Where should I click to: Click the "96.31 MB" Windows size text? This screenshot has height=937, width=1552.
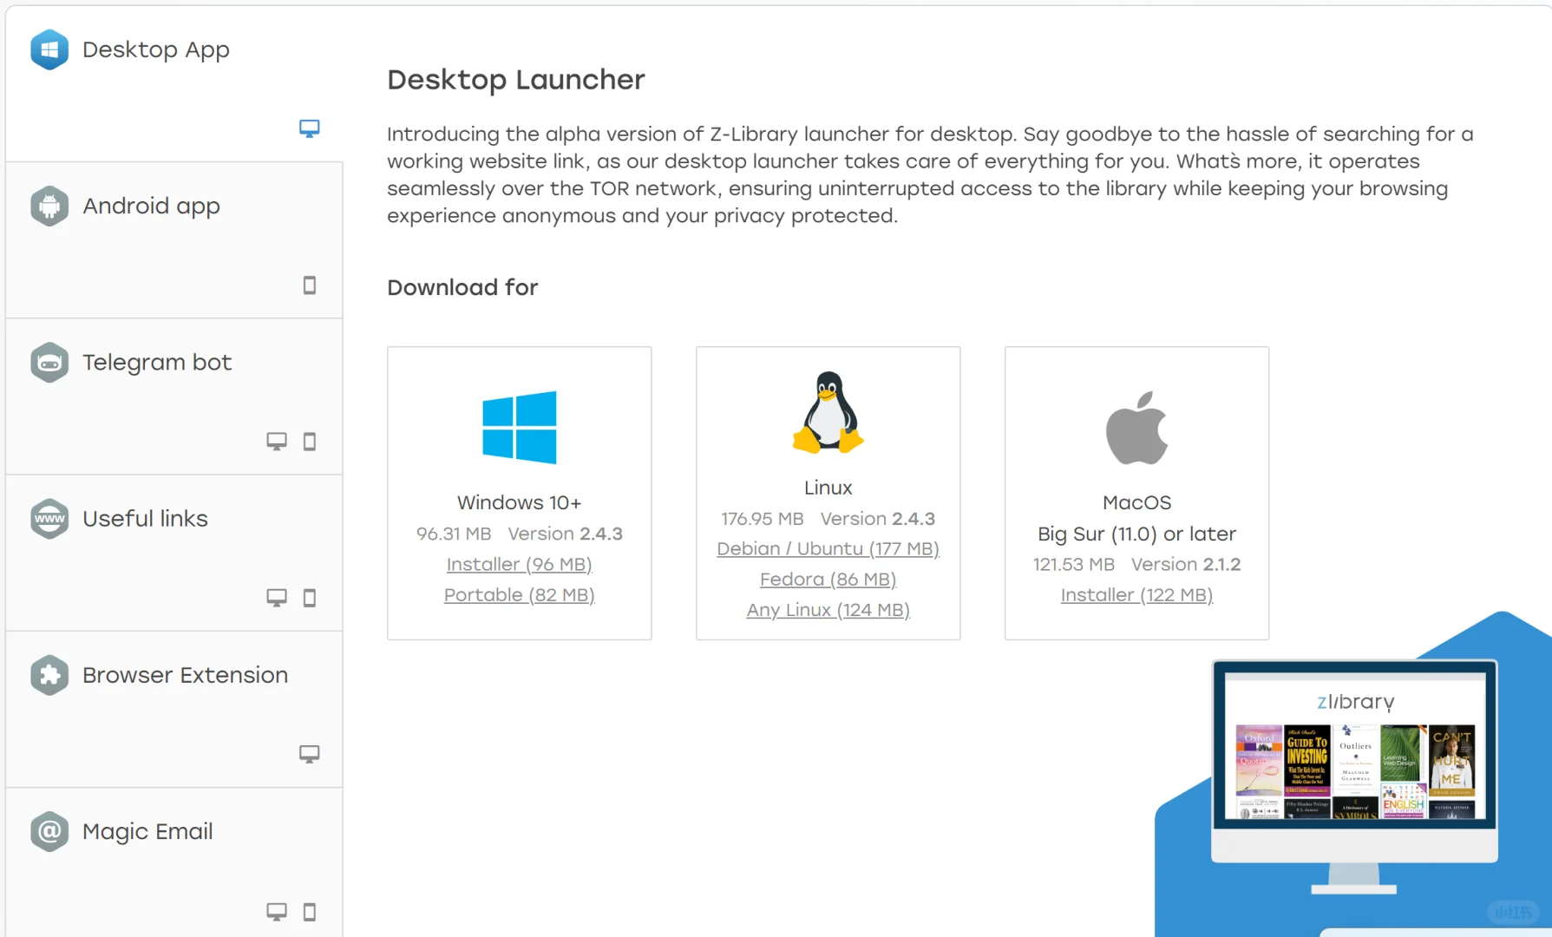click(x=454, y=534)
